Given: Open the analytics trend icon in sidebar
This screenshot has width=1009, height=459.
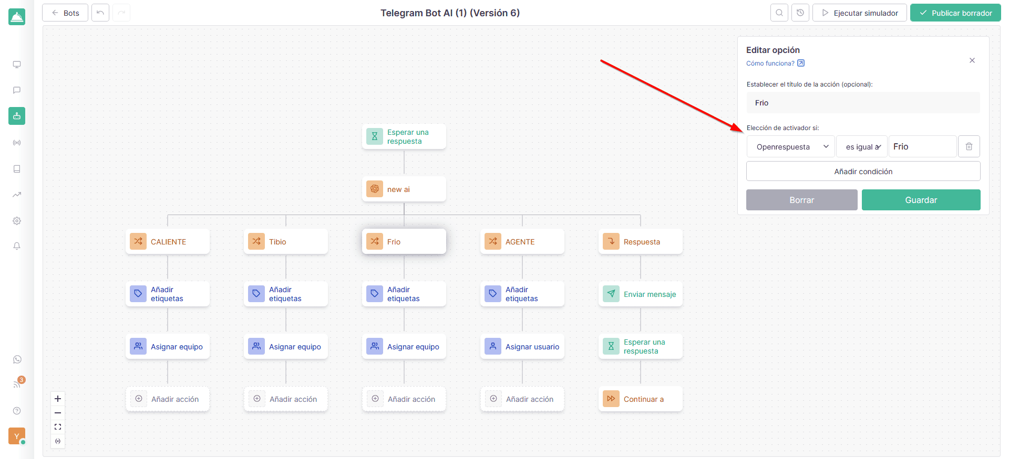Looking at the screenshot, I should (x=17, y=195).
